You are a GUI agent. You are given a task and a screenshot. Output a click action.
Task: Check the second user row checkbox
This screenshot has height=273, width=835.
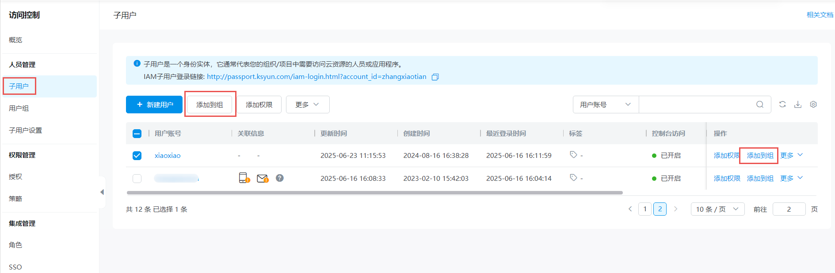tap(137, 179)
